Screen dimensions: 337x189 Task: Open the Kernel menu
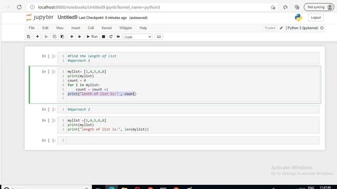106,28
